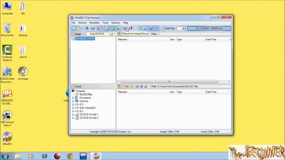Click the Save floppy disk toolbar icon
This screenshot has height=160, width=285.
93,28
